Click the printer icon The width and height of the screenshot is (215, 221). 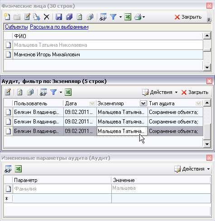(x=138, y=17)
